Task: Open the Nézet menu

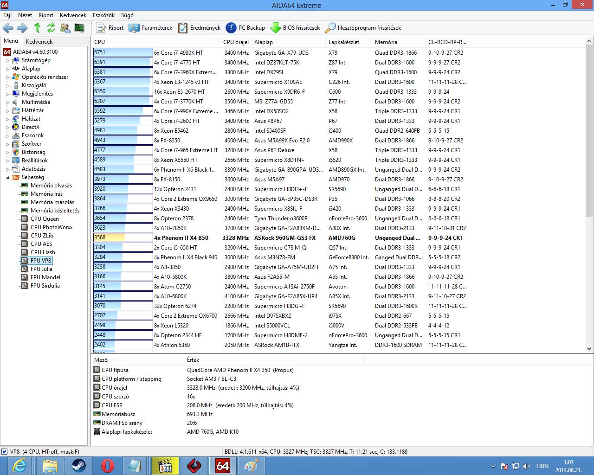Action: (x=25, y=15)
